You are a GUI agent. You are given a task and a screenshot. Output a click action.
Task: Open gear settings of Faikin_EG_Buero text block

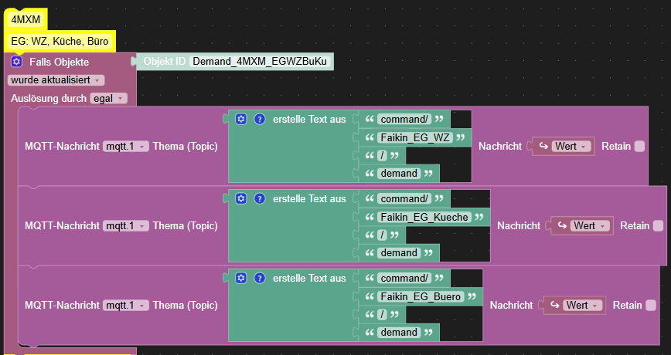(x=240, y=278)
